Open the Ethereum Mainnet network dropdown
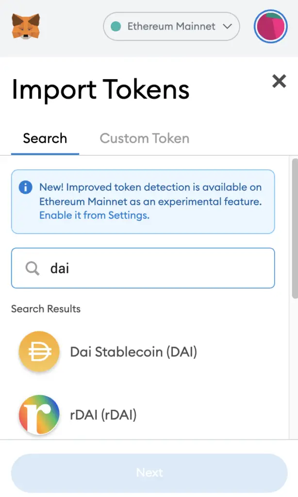298x497 pixels. [x=171, y=26]
